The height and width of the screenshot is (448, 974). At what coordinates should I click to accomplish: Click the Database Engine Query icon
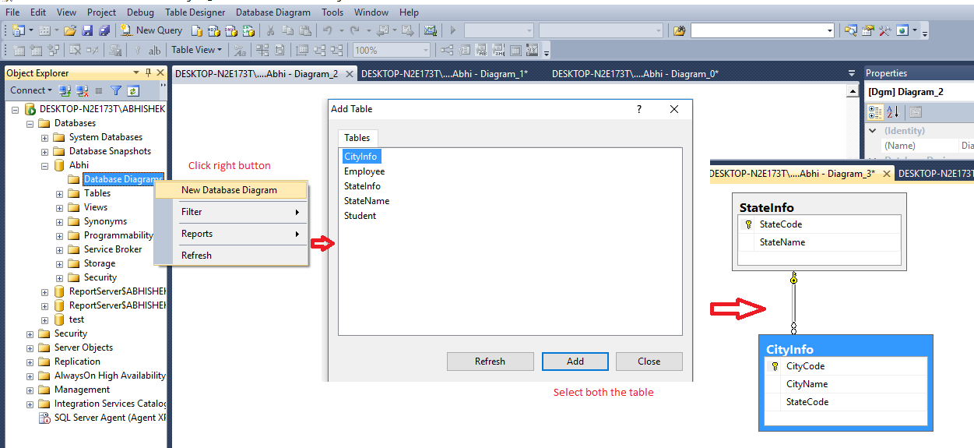pos(197,30)
